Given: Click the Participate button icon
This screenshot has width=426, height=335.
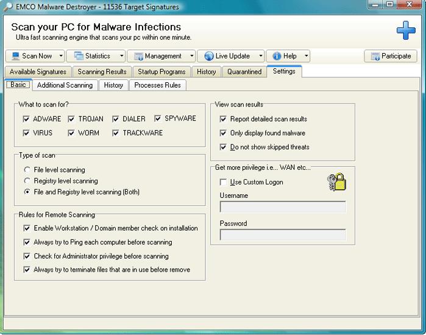Looking at the screenshot, I should click(375, 56).
